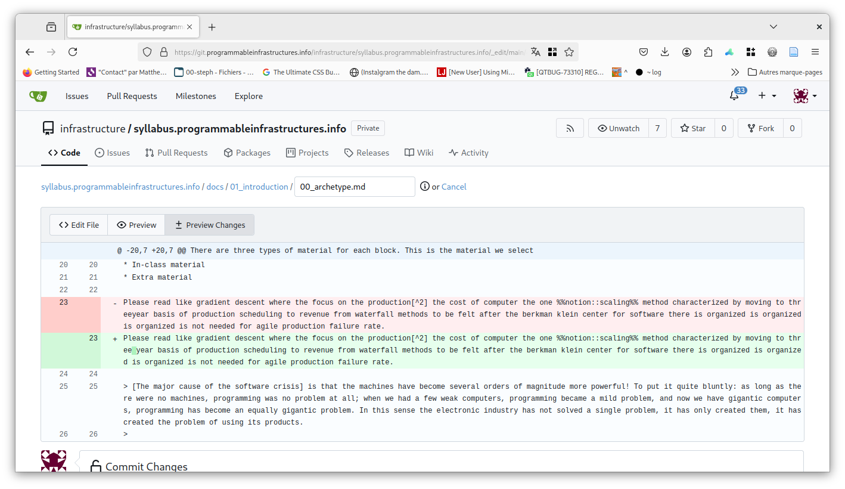Open the notifications bell

(734, 96)
